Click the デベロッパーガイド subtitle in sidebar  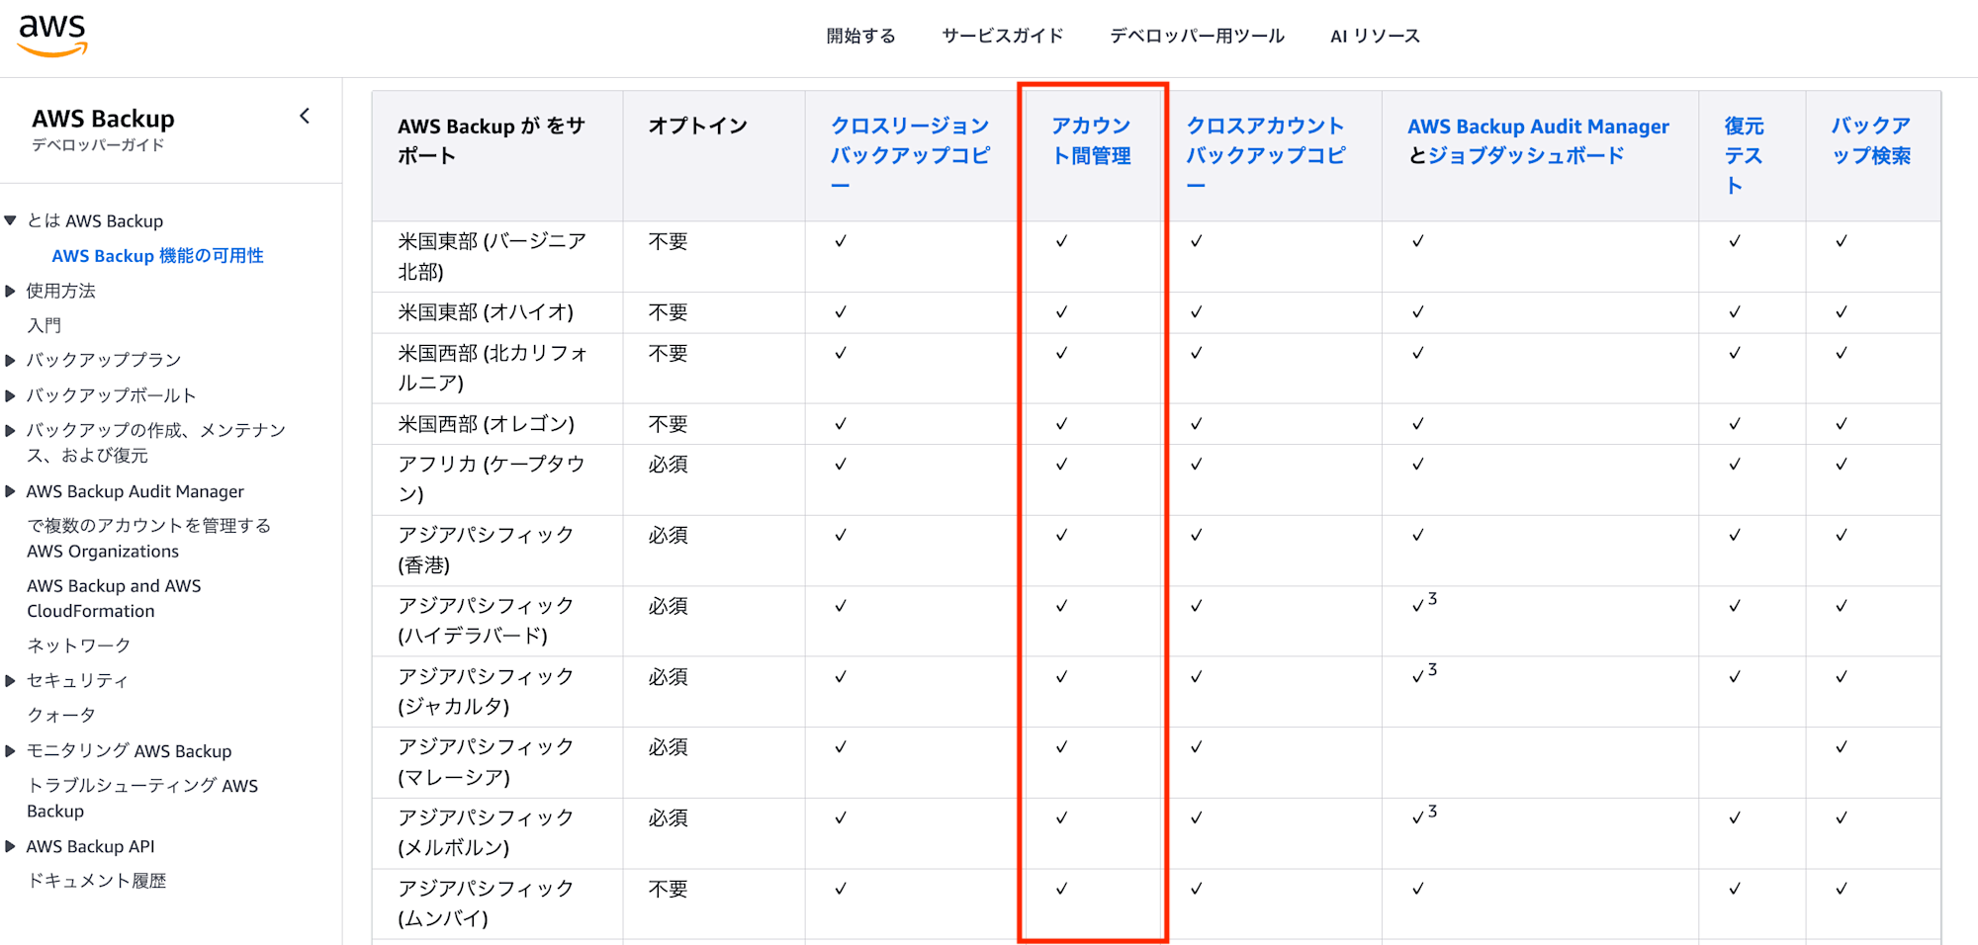tap(98, 145)
